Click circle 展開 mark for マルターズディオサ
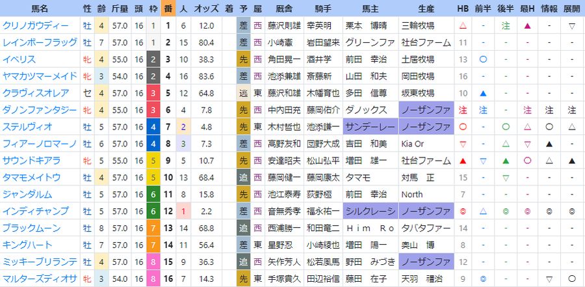 571,279
